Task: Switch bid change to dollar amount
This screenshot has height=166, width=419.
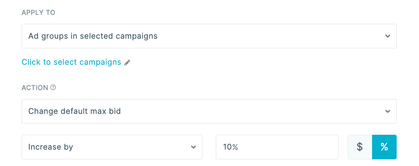Action: (359, 147)
